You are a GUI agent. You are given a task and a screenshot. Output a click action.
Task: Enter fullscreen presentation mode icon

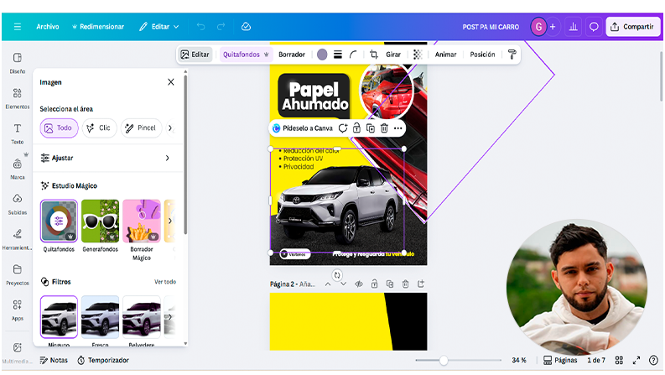(636, 360)
